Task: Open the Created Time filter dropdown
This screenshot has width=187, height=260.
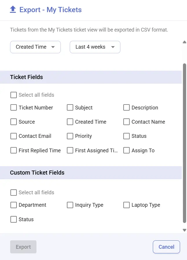Action: click(35, 47)
